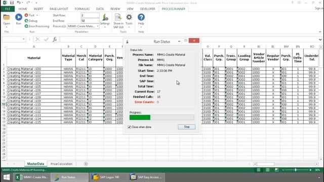Click zoom in plus in status bar
Image resolution: width=324 pixels, height=182 pixels.
click(310, 170)
